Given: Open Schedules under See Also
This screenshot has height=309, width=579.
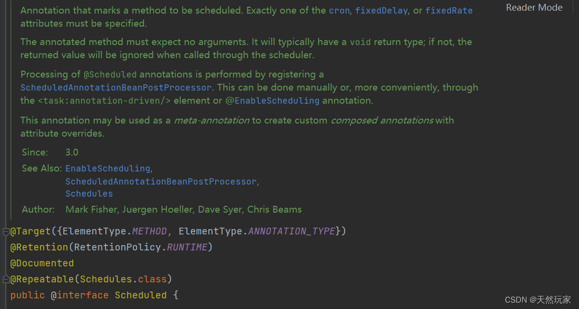Looking at the screenshot, I should coord(89,193).
